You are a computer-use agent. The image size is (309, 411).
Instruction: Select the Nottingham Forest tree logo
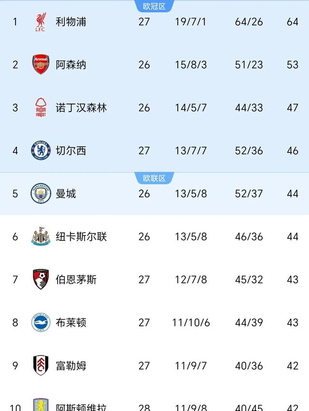[x=41, y=107]
